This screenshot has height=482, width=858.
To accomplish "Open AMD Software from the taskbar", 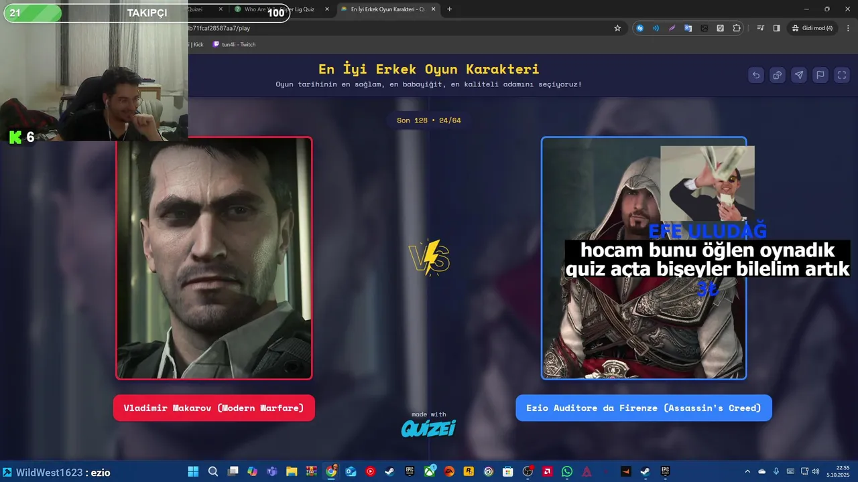I will (x=547, y=471).
